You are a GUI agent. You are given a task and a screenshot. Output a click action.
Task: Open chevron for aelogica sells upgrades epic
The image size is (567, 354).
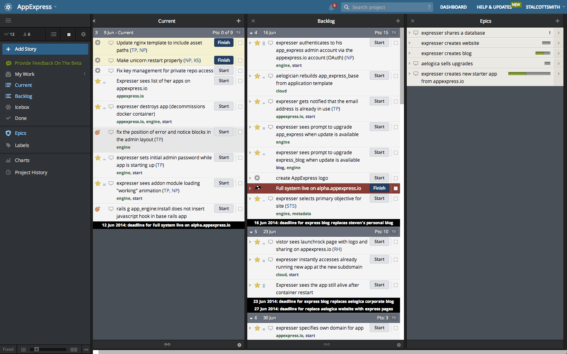pyautogui.click(x=558, y=63)
